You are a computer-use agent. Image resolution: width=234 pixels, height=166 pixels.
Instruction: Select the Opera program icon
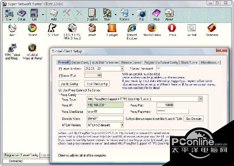click(172, 30)
